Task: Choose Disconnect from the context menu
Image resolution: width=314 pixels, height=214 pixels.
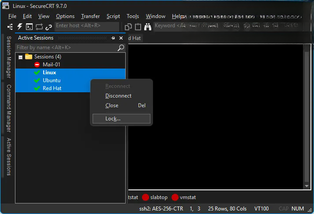Action: coord(121,96)
